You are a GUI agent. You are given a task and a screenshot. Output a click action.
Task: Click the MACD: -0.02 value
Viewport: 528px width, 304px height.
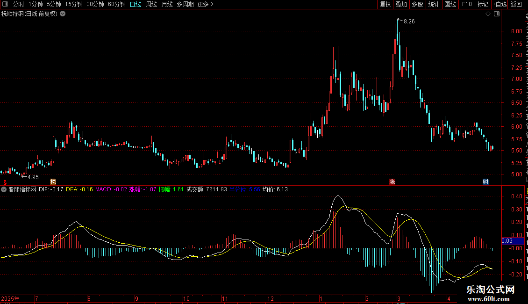point(111,189)
